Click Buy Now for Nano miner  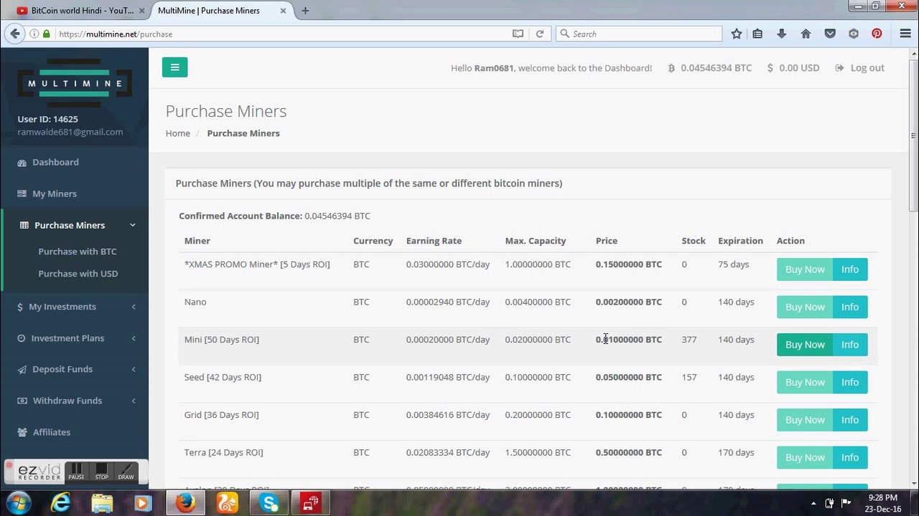tap(805, 307)
